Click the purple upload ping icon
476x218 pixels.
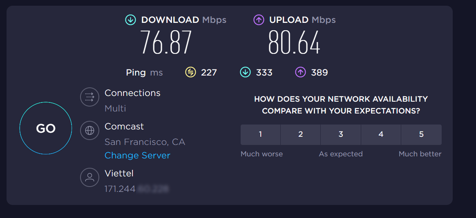[300, 73]
